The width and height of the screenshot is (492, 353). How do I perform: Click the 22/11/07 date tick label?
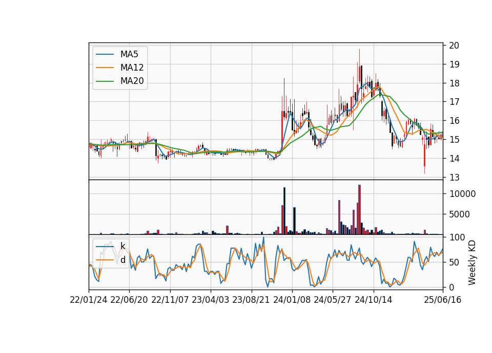point(170,300)
